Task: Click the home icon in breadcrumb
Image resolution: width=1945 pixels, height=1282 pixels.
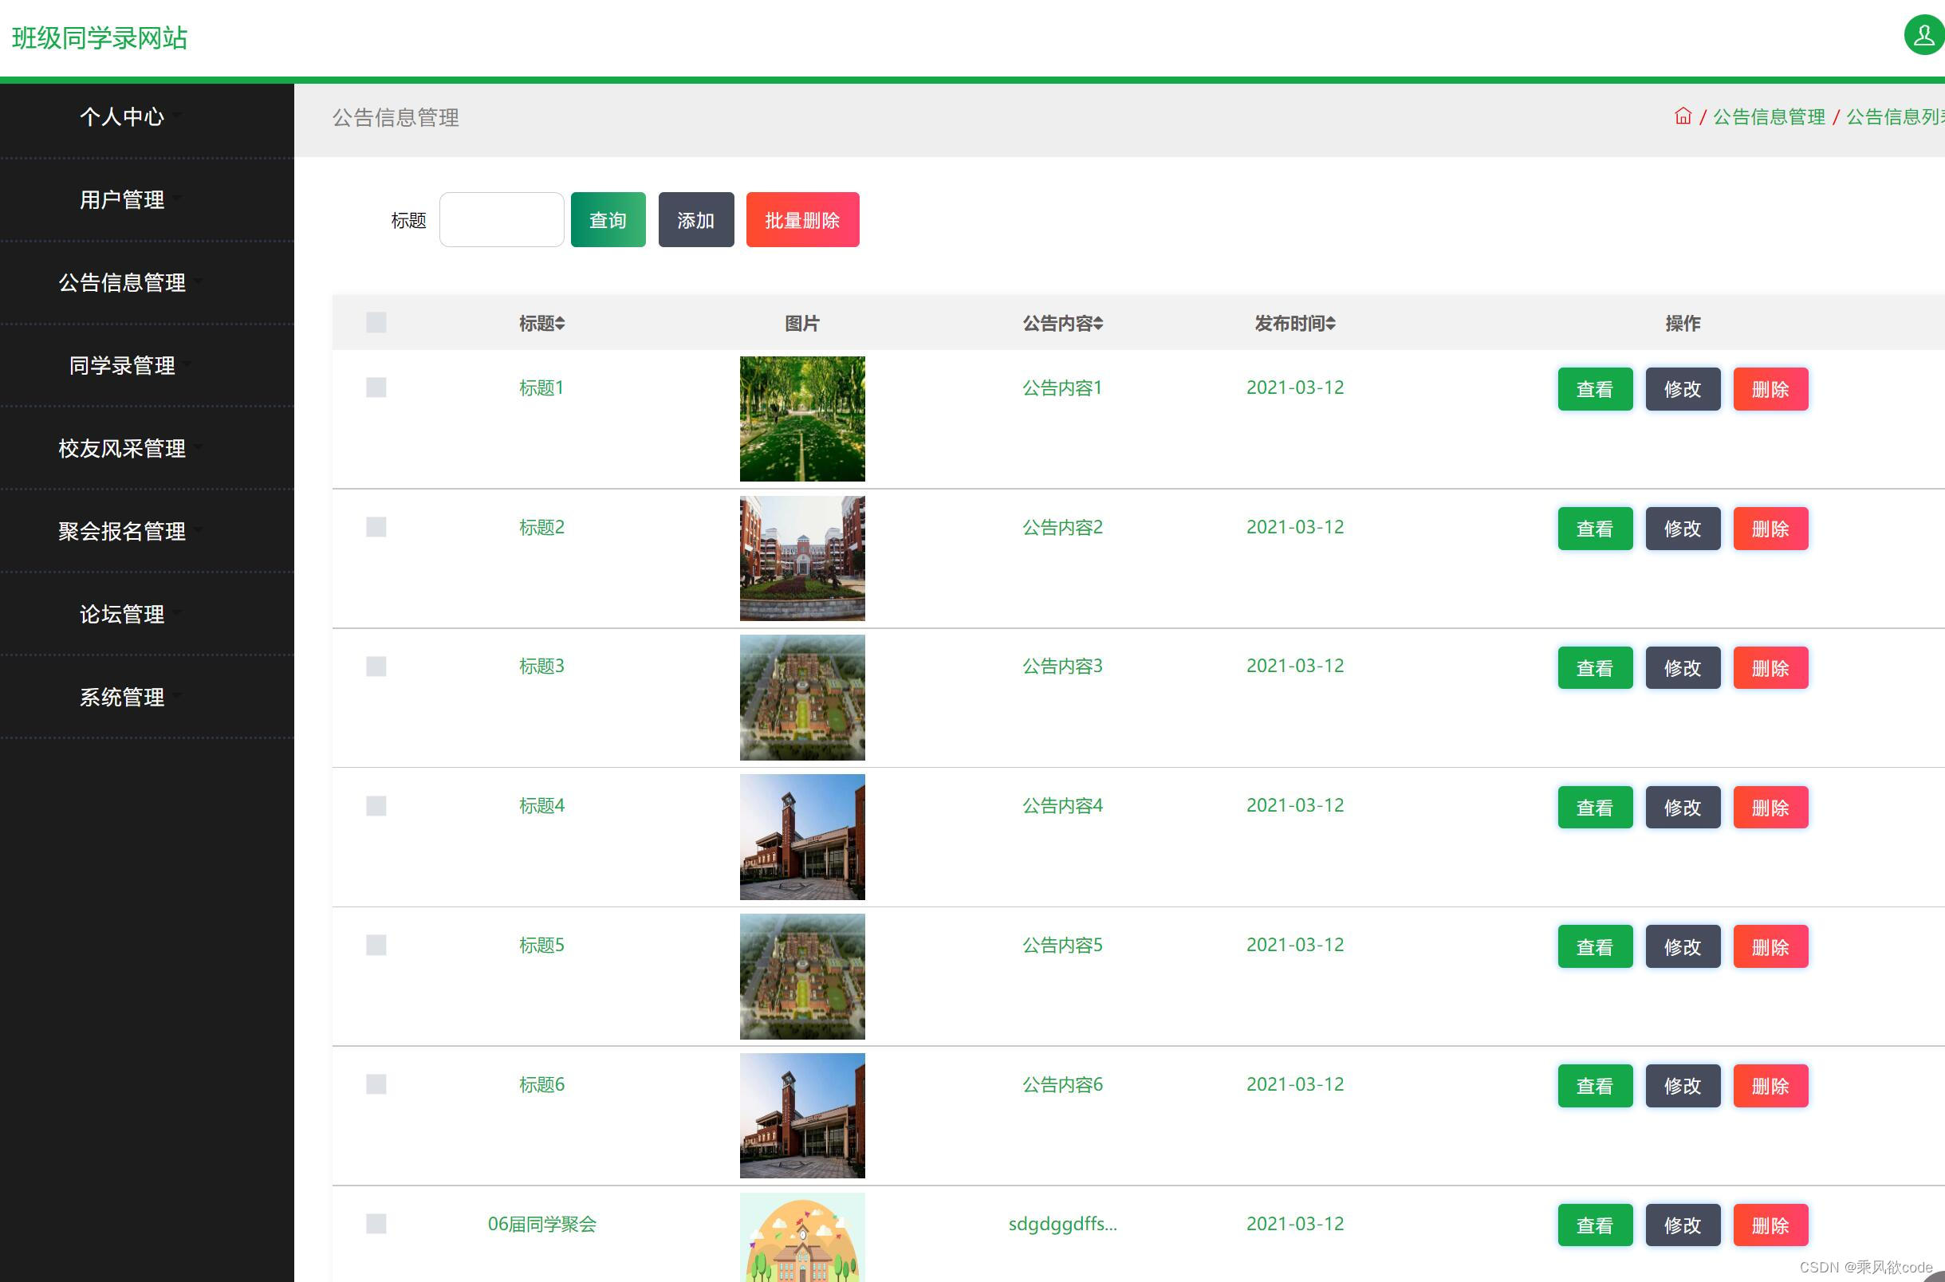Action: click(x=1682, y=116)
